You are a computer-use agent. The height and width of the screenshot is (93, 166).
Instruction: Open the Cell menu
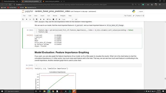tap(49, 16)
